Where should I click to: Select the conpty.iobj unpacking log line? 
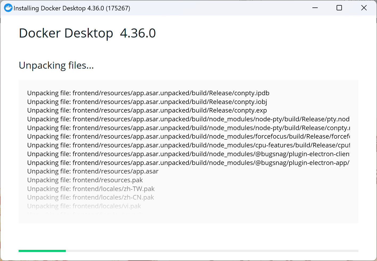[x=147, y=102]
